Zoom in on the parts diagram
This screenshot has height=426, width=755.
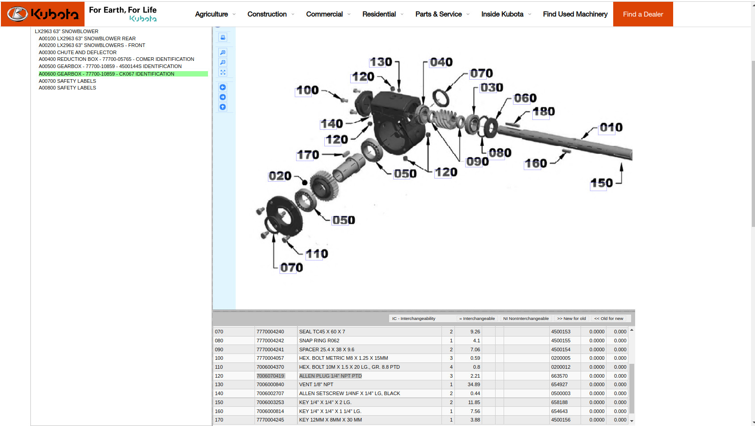click(223, 52)
